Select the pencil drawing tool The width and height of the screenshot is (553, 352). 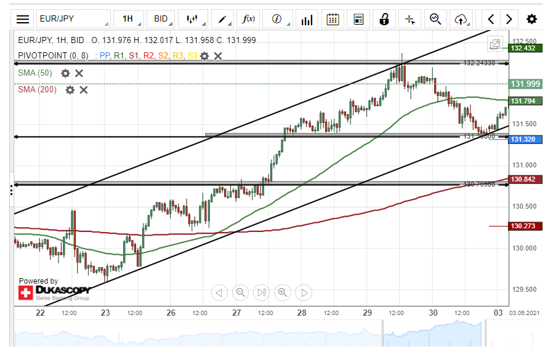click(x=222, y=19)
